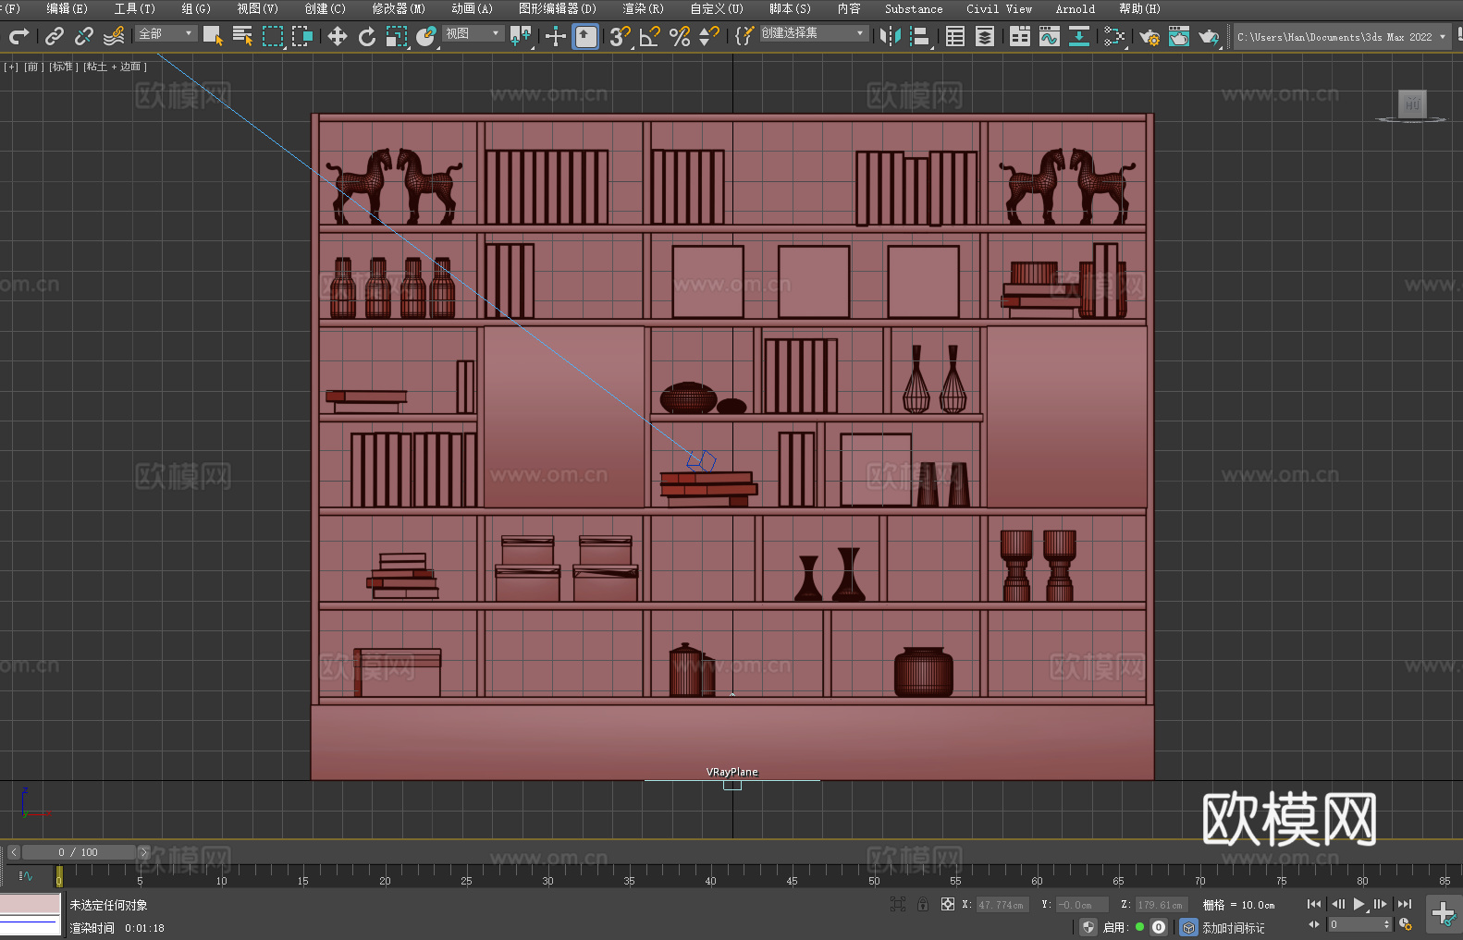
Task: Open the 工具(T) menu
Action: (135, 8)
